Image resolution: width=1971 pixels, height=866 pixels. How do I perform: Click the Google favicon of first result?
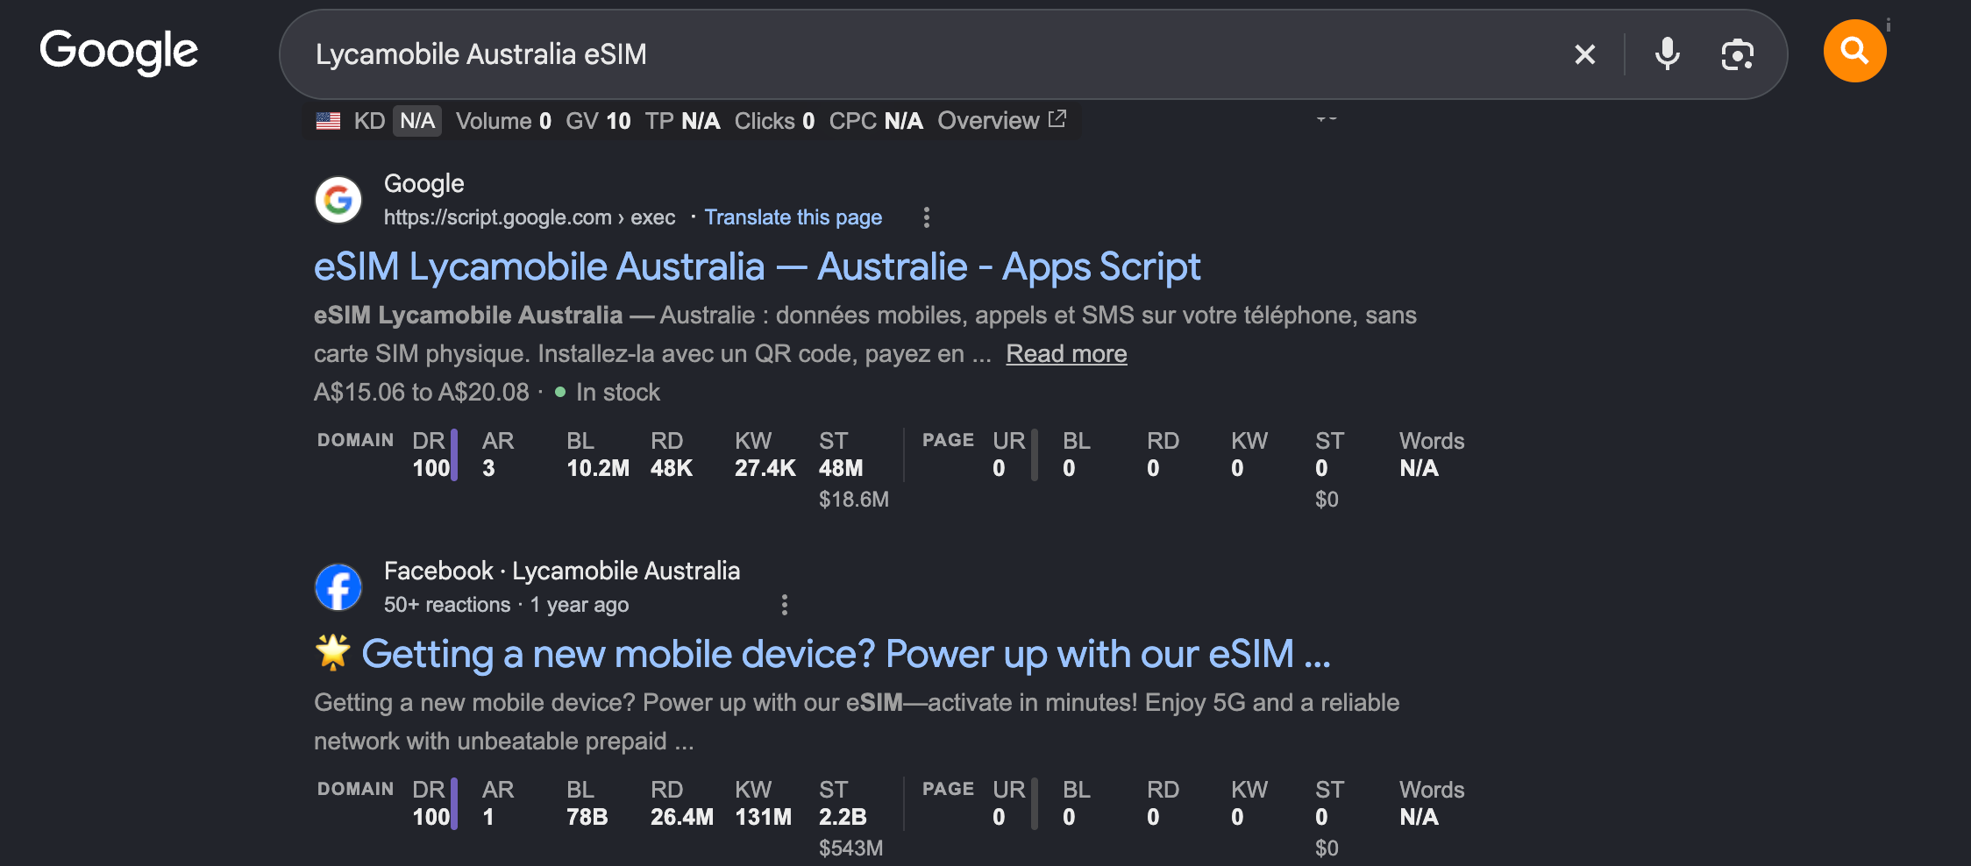coord(338,200)
